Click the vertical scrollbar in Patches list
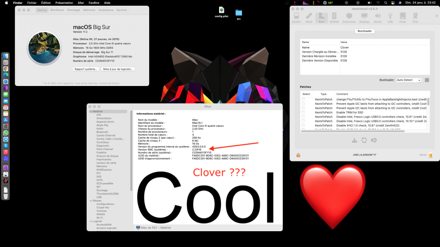Screen dimensions: 440x247 pyautogui.click(x=428, y=101)
